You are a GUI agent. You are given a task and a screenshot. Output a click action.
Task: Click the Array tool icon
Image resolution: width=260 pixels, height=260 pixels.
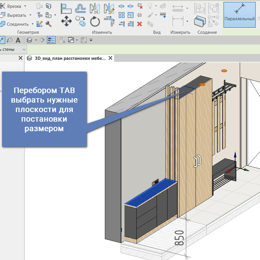(122, 15)
